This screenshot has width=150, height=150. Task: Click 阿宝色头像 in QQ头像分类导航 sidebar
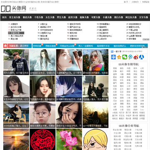(x=127, y=140)
